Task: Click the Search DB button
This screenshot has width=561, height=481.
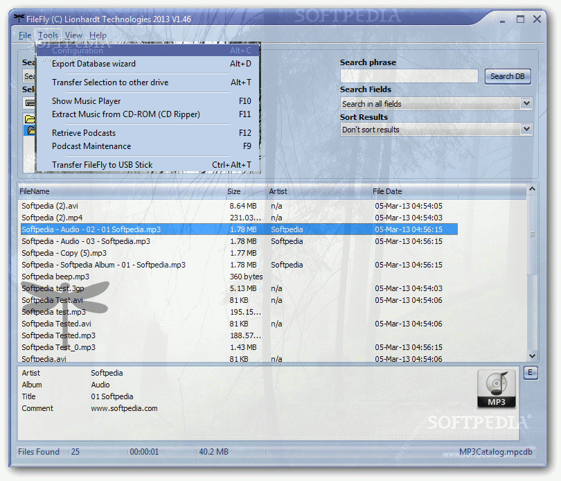Action: point(508,76)
